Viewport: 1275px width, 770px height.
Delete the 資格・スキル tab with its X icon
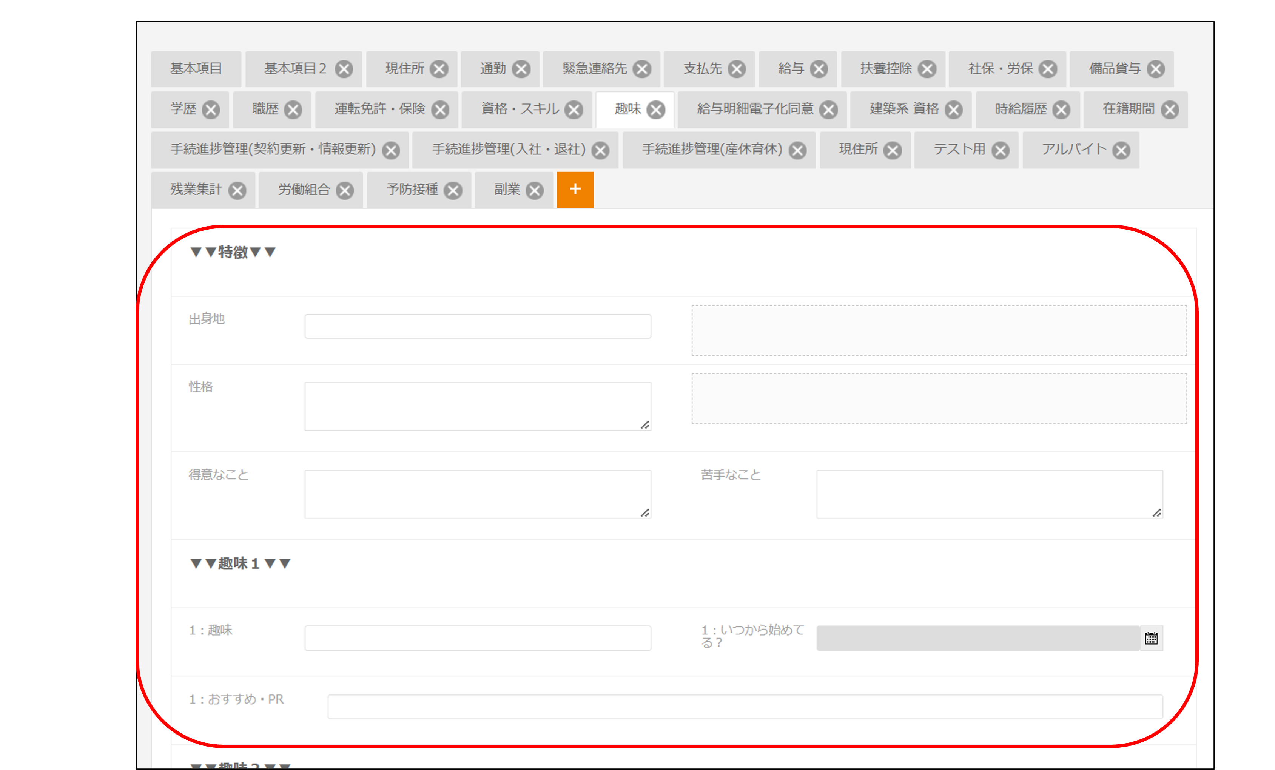point(574,110)
